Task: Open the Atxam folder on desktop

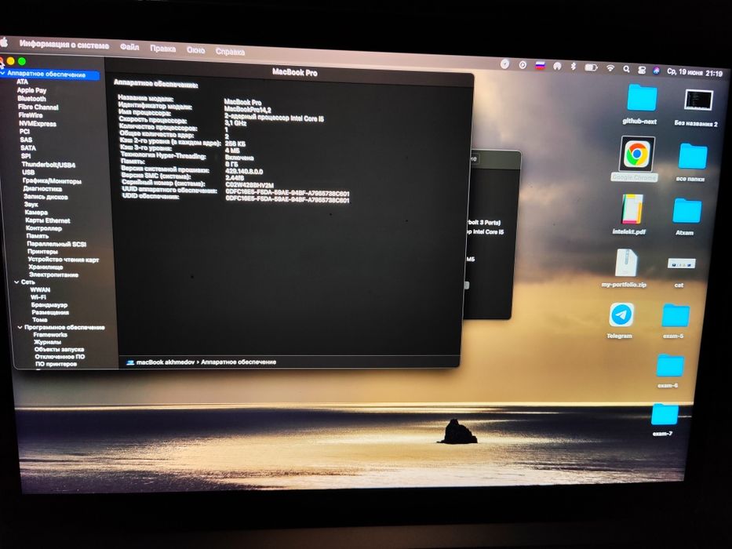Action: (x=686, y=211)
